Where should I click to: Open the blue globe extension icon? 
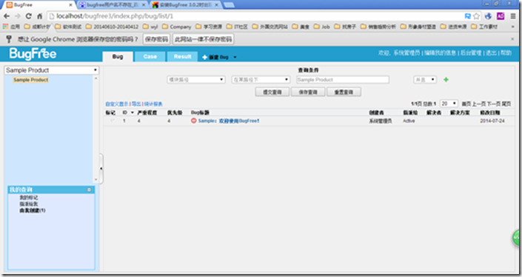(489, 16)
